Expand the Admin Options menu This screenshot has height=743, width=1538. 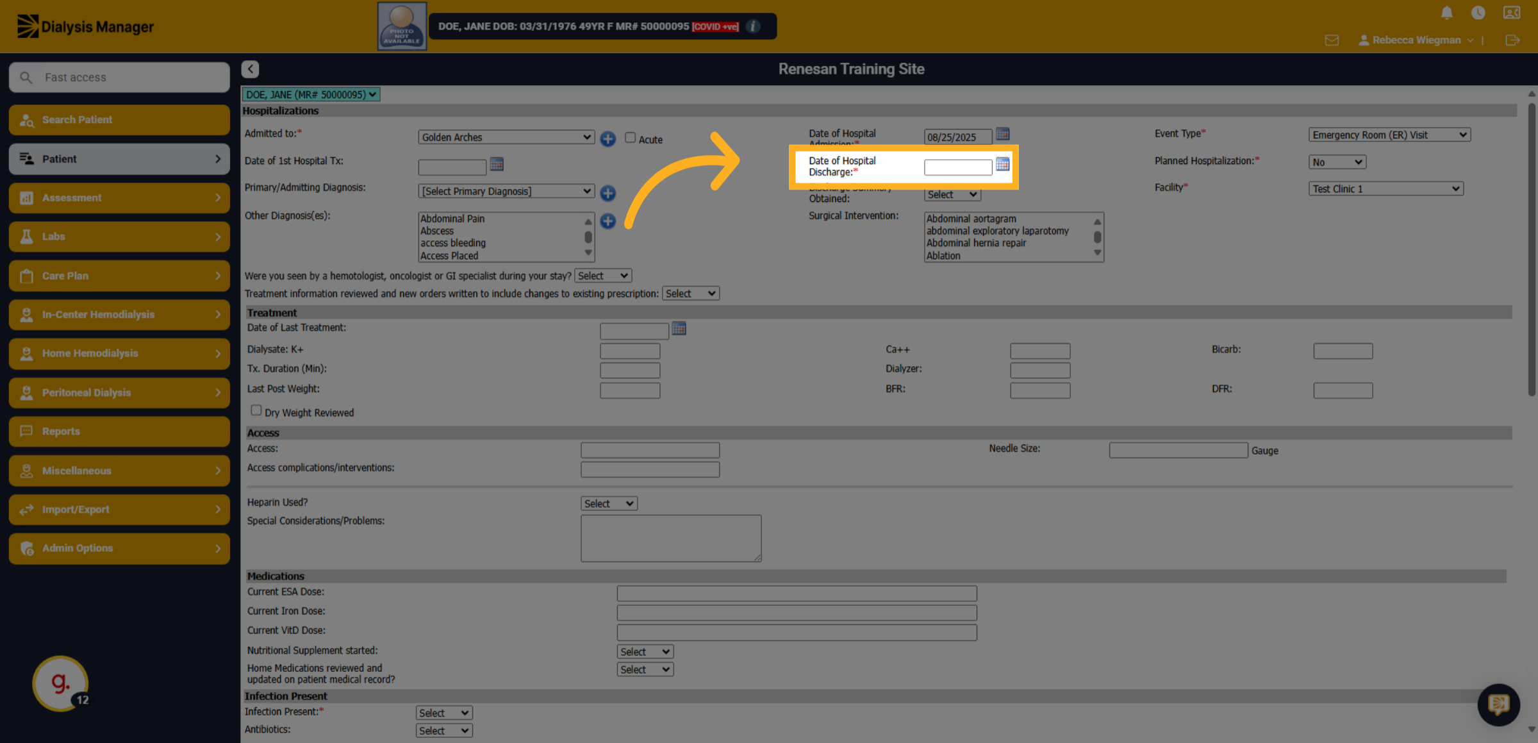pos(119,548)
